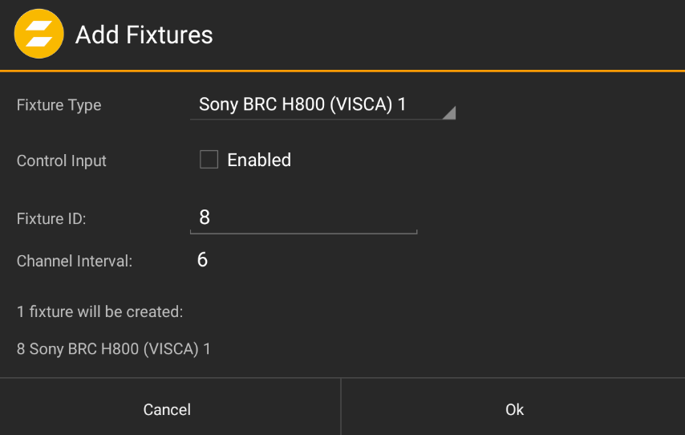685x435 pixels.
Task: Confirm with the Ok button
Action: 514,409
